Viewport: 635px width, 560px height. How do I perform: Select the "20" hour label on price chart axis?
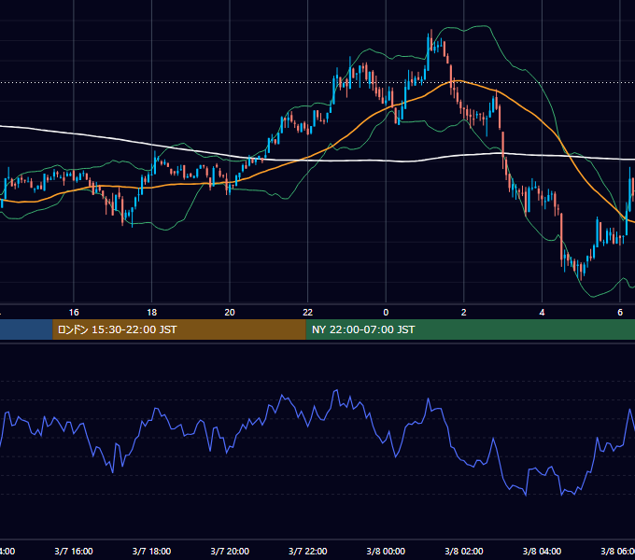230,313
